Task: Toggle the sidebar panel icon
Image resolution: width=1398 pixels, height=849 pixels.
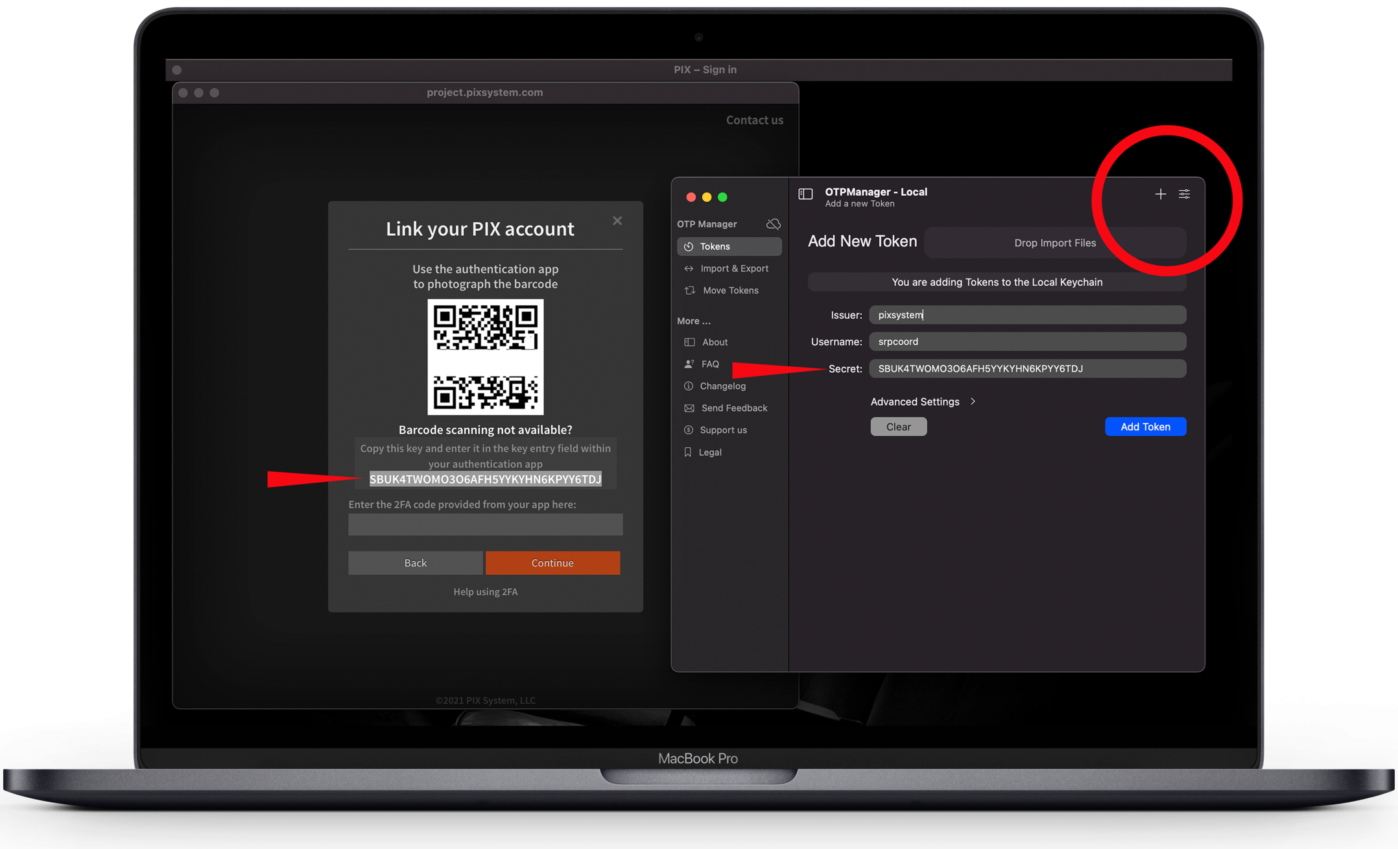Action: 805,194
